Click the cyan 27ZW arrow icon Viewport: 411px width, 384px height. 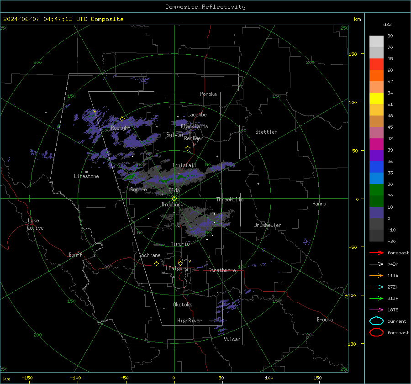point(376,287)
